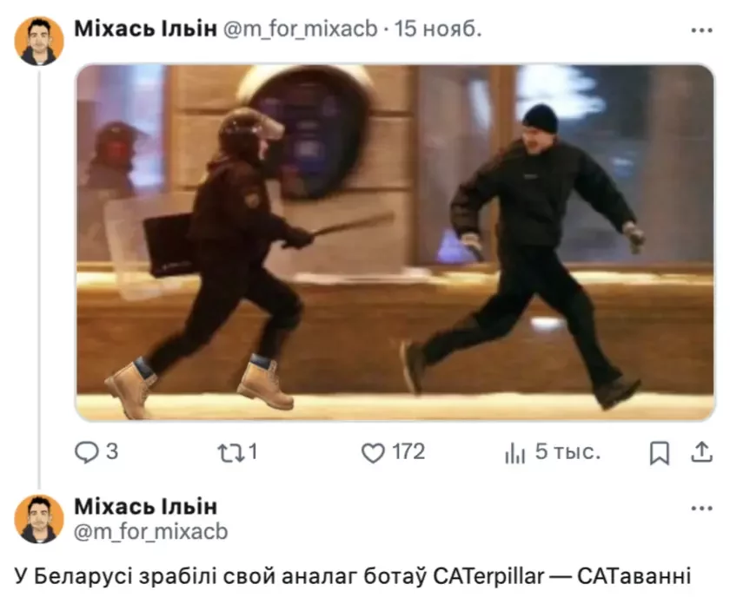Click the bottom tweet profile avatar
730x604 pixels.
(x=39, y=519)
